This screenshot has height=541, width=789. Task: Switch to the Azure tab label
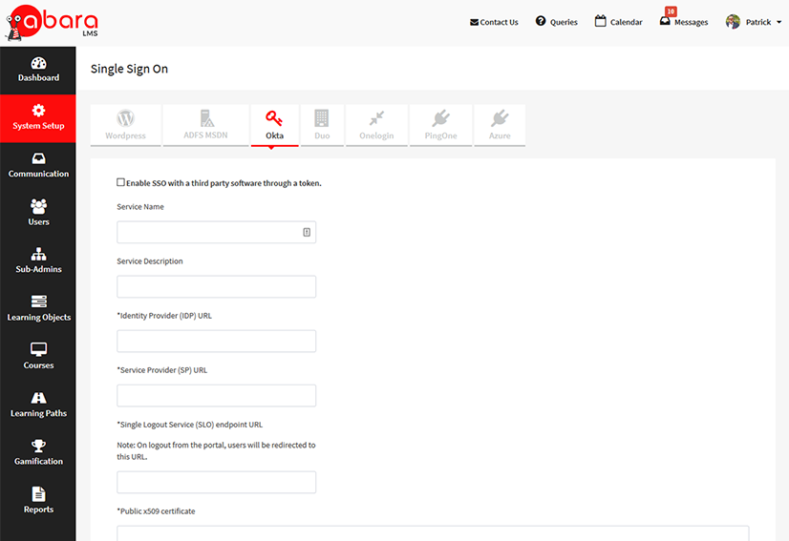tap(500, 135)
